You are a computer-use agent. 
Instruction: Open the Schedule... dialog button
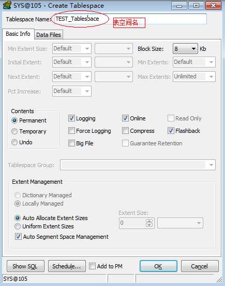click(67, 266)
